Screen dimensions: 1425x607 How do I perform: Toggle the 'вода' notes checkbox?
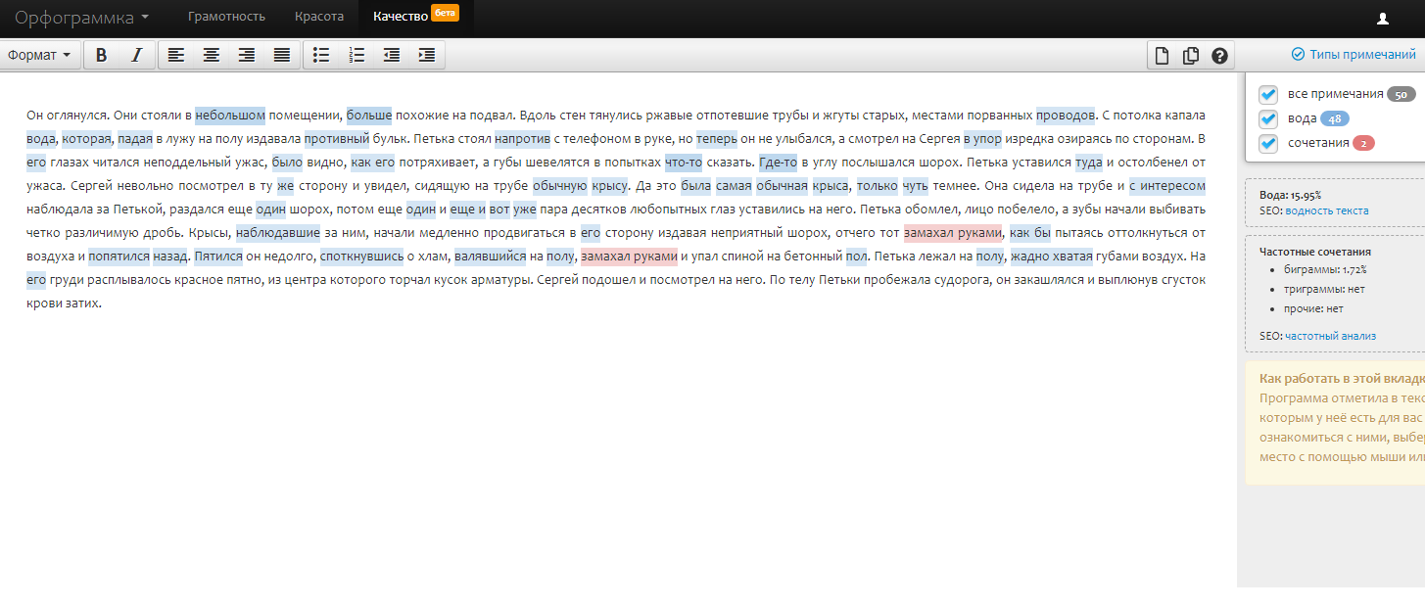coord(1268,118)
